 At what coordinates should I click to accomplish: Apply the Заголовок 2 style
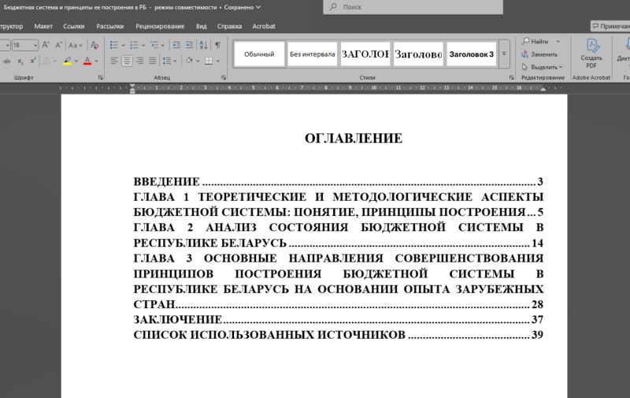pos(418,54)
